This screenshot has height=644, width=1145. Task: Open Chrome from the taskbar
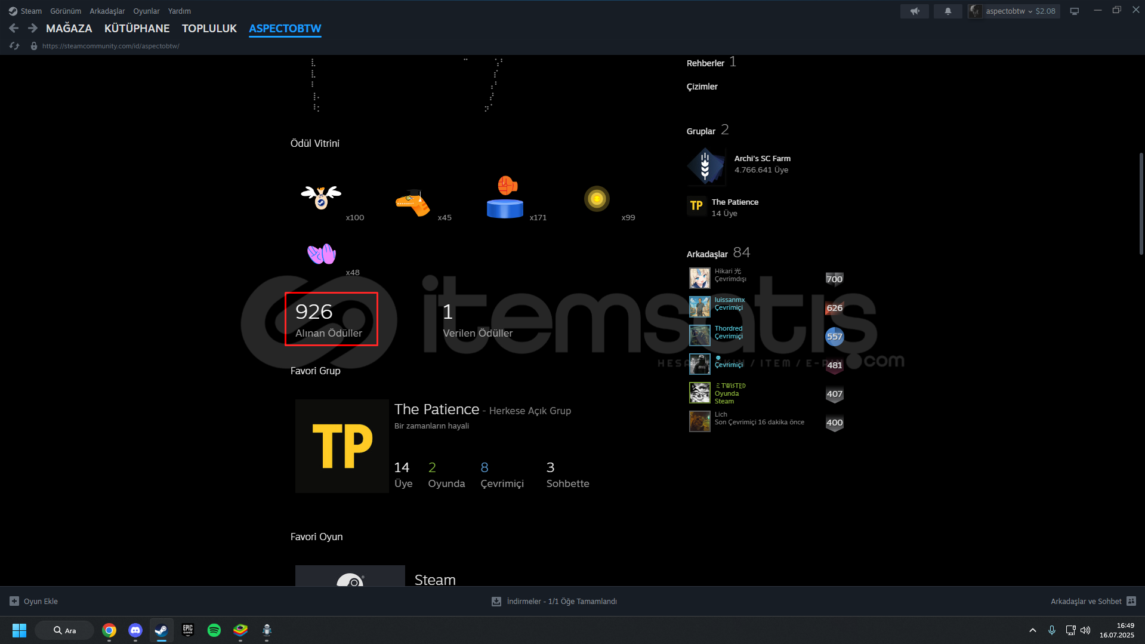point(109,630)
